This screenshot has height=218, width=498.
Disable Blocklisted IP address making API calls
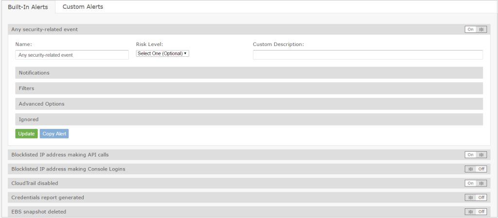[x=475, y=155]
